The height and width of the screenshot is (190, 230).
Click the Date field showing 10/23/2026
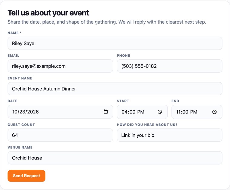coord(60,112)
